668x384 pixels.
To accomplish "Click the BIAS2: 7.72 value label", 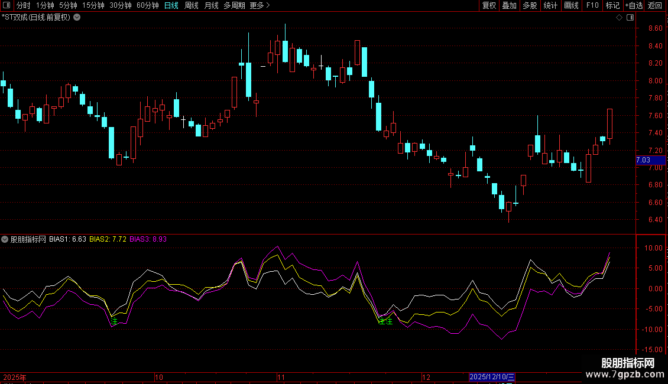I will pos(108,239).
